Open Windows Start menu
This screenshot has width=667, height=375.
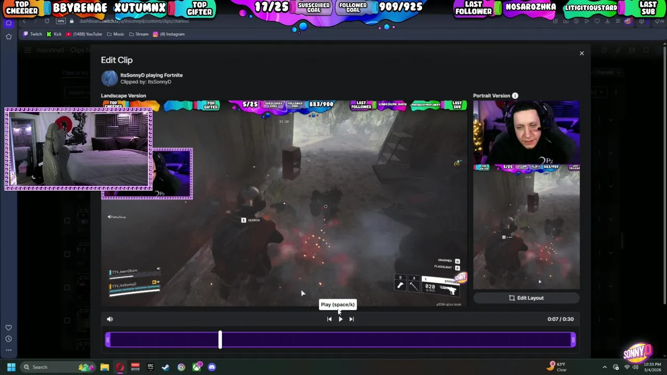[11, 367]
